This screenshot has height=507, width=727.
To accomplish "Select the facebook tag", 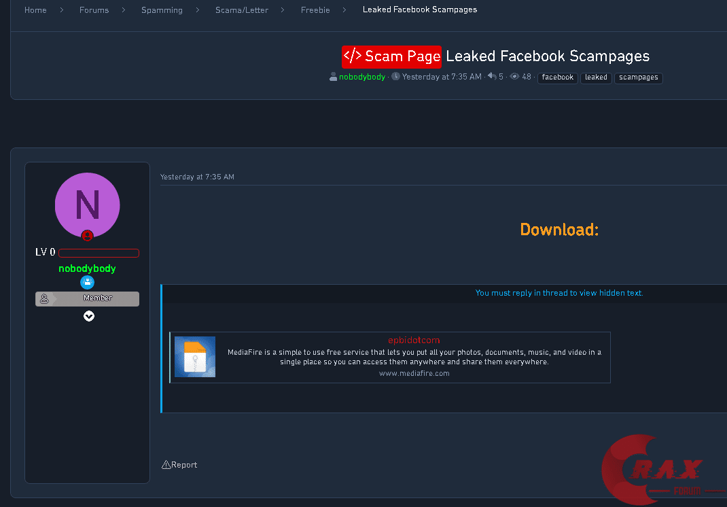I will click(x=557, y=77).
